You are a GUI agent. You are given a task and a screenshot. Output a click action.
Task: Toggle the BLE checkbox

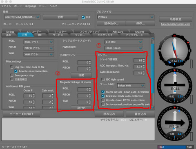(x=83, y=17)
